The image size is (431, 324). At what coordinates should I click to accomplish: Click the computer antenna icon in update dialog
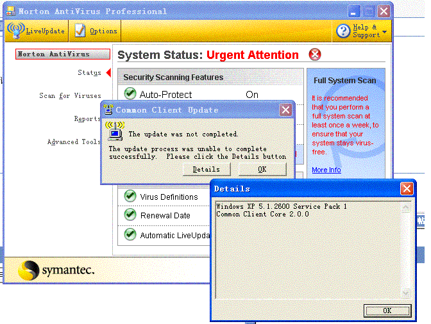tap(115, 131)
